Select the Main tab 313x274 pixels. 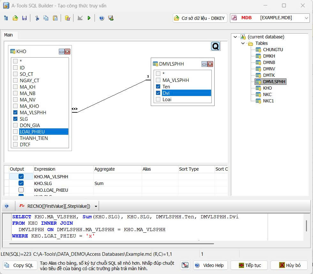click(x=9, y=35)
